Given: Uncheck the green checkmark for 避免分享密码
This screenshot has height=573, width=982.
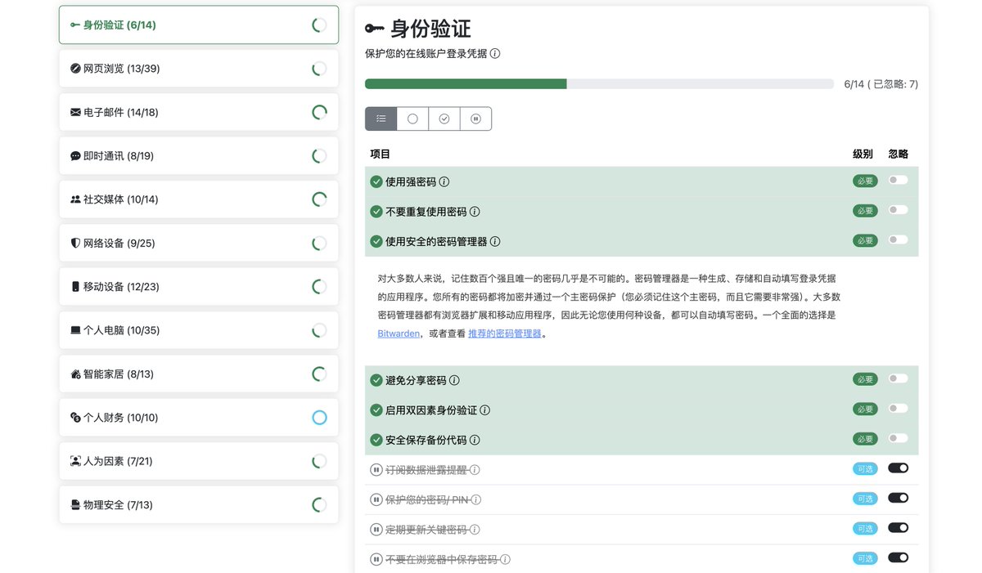Looking at the screenshot, I should coord(376,380).
